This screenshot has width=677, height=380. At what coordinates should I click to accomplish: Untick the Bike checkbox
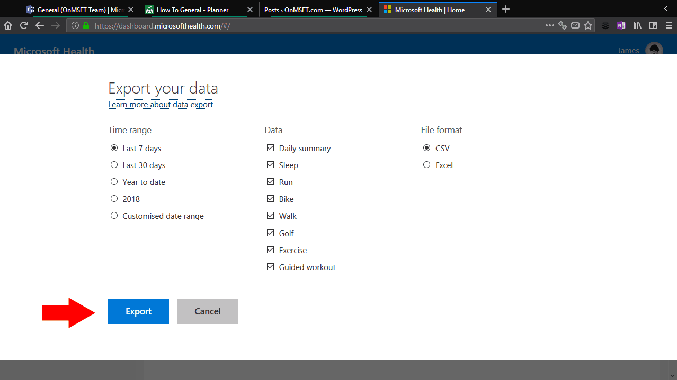pos(271,199)
